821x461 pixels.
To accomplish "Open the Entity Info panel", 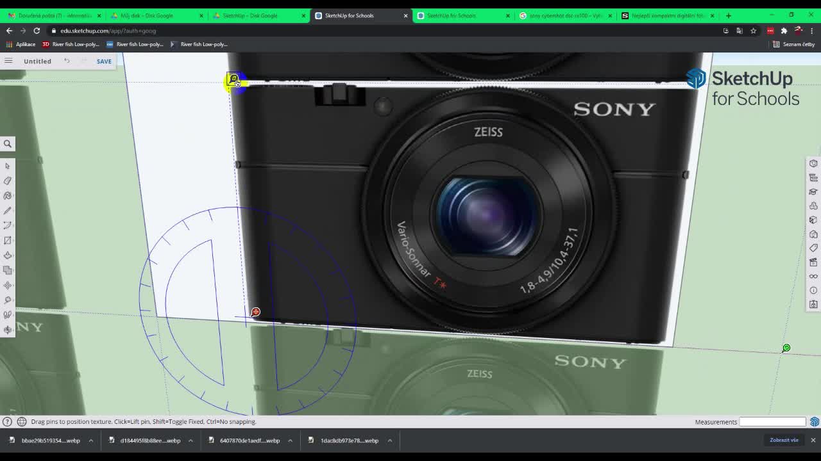I will [813, 163].
